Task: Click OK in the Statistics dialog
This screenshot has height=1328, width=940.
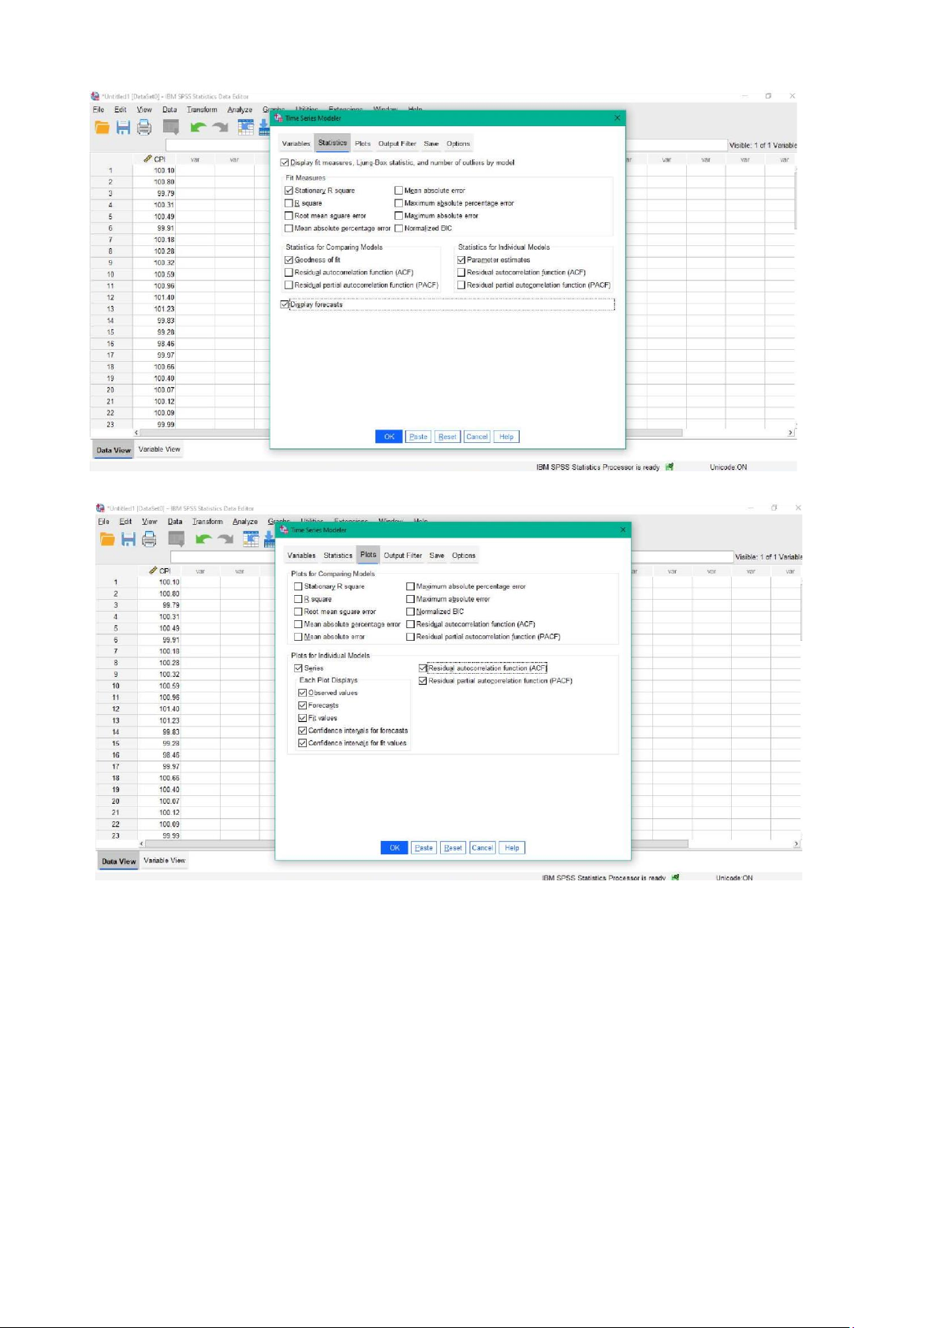Action: pos(389,437)
